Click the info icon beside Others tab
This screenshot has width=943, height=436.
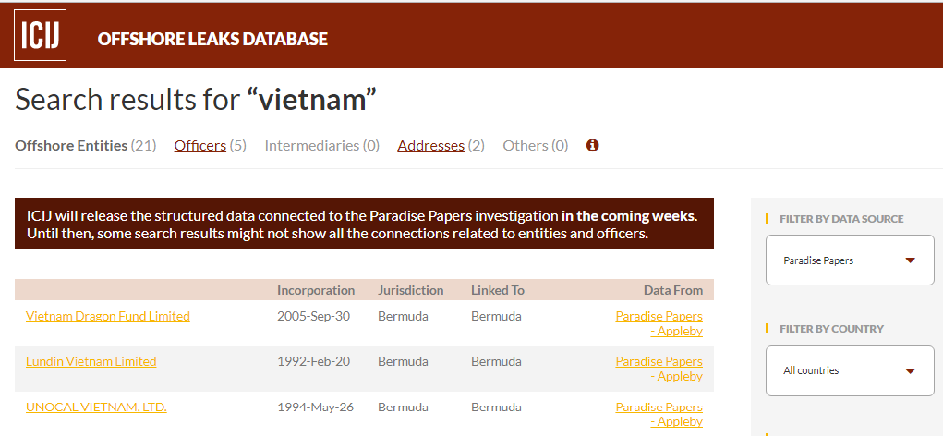coord(592,145)
